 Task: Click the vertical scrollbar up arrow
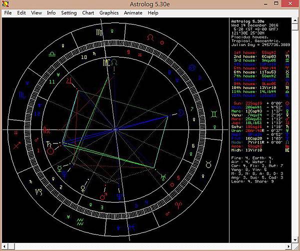coord(295,20)
